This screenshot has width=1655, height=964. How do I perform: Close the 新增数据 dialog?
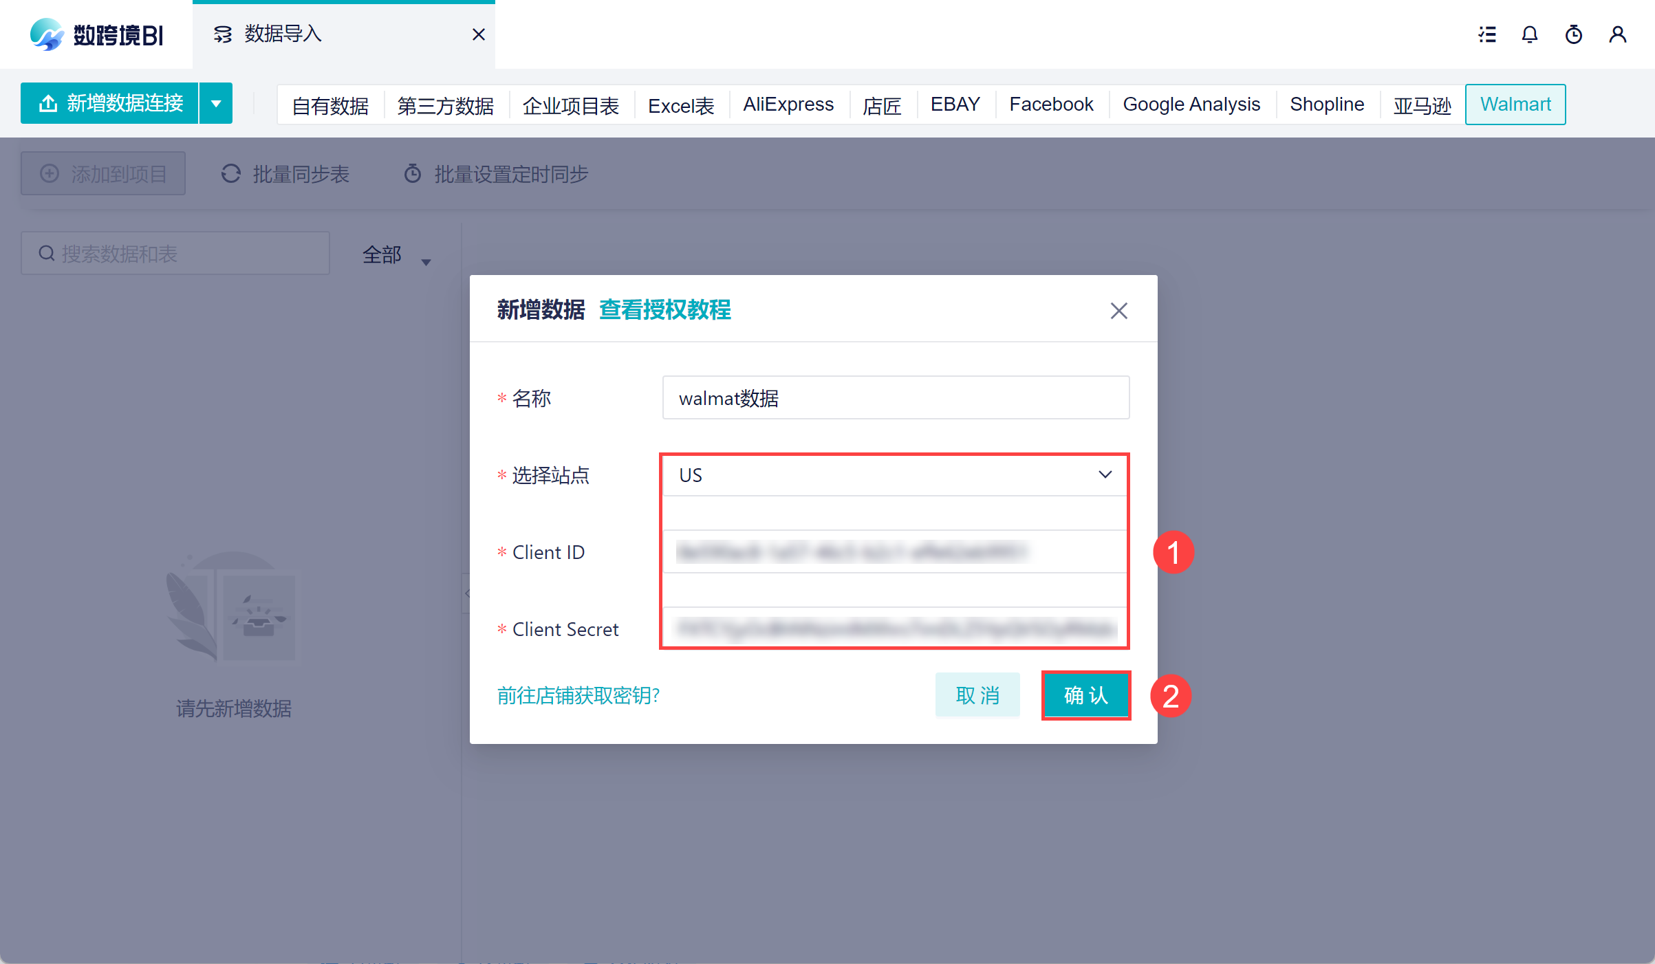click(1119, 311)
